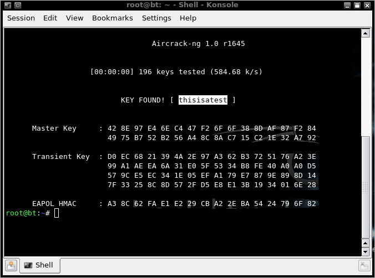
Task: Click the close session icon at bottom right
Action: [x=364, y=266]
